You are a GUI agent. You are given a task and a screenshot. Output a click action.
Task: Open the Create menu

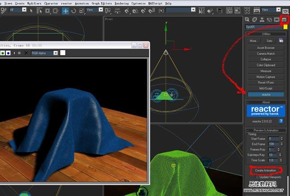[x=20, y=3]
